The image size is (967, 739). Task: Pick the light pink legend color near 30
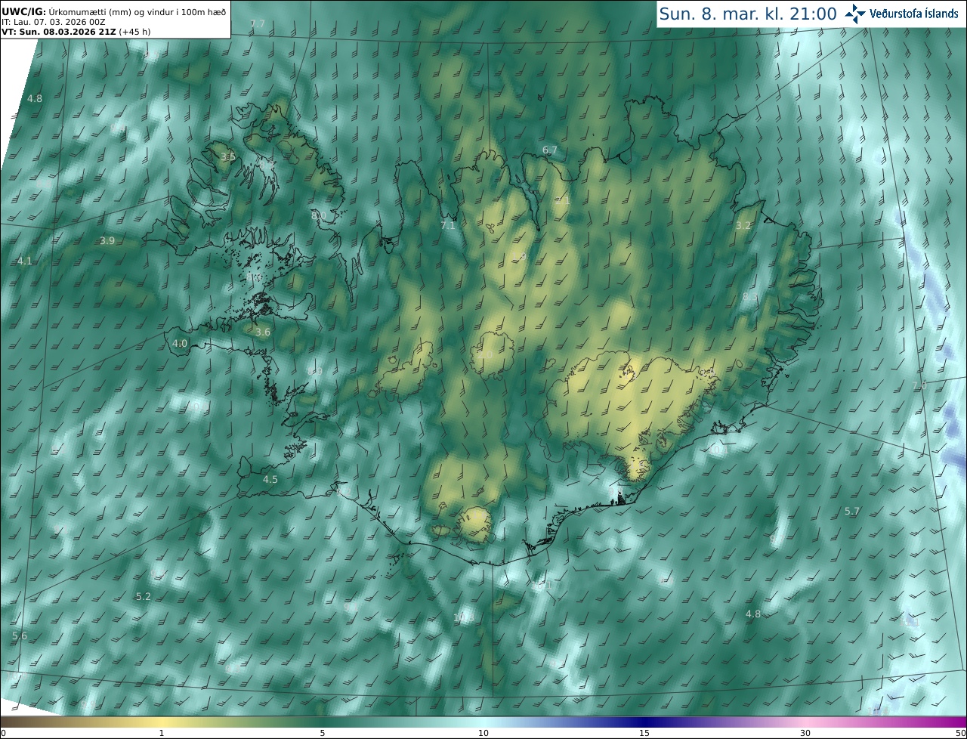[x=805, y=722]
